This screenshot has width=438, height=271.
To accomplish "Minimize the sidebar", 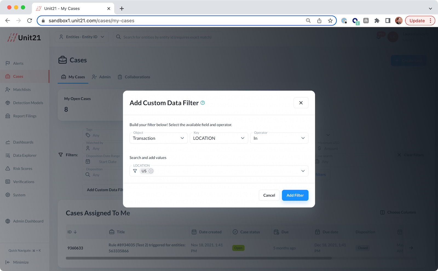I will tap(17, 262).
